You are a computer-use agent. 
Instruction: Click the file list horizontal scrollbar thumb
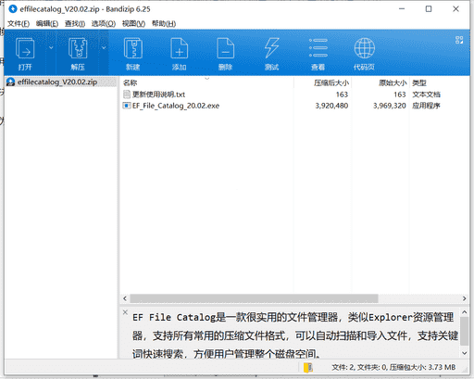tap(254, 298)
